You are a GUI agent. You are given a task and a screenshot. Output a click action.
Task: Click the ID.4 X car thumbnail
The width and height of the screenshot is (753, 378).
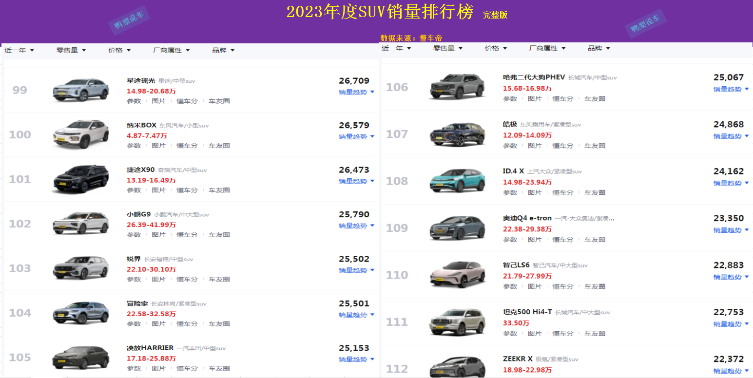point(458,181)
